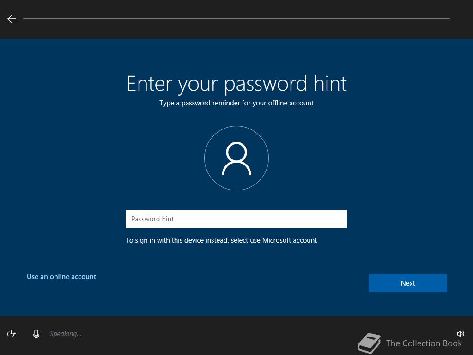
Task: Select the user avatar silhouette icon
Action: point(236,159)
